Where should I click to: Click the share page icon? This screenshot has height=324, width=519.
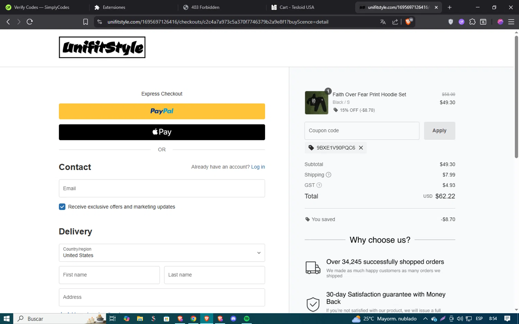tap(395, 22)
